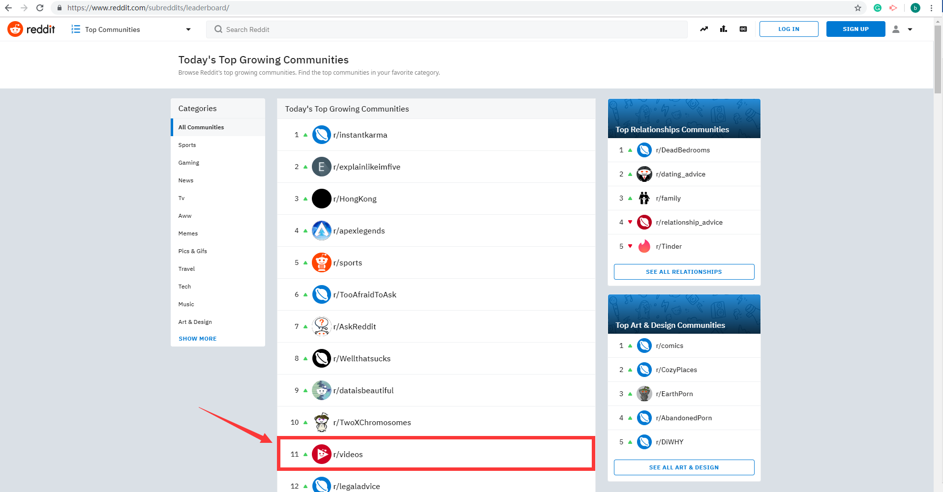Open the All bar chart icon
943x492 pixels.
point(724,29)
